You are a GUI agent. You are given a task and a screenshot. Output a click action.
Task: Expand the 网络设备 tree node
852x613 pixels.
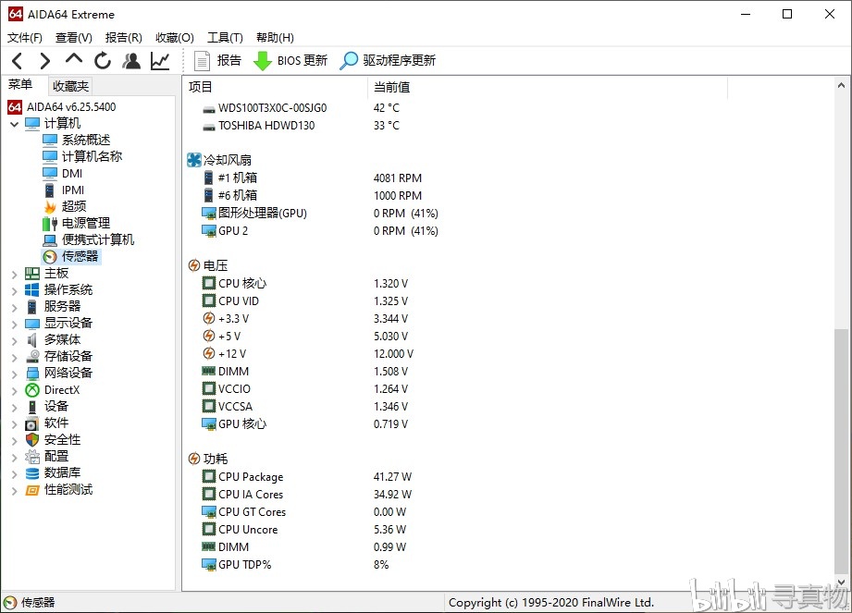(14, 374)
